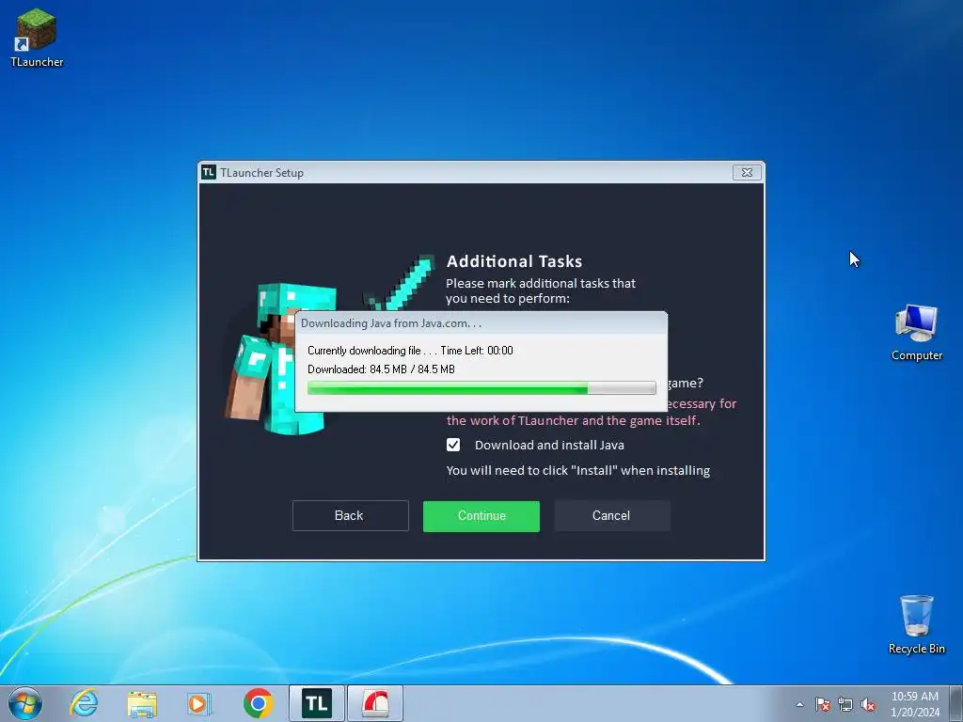Viewport: 963px width, 722px height.
Task: Select the Java installer taskbar button
Action: pos(375,703)
